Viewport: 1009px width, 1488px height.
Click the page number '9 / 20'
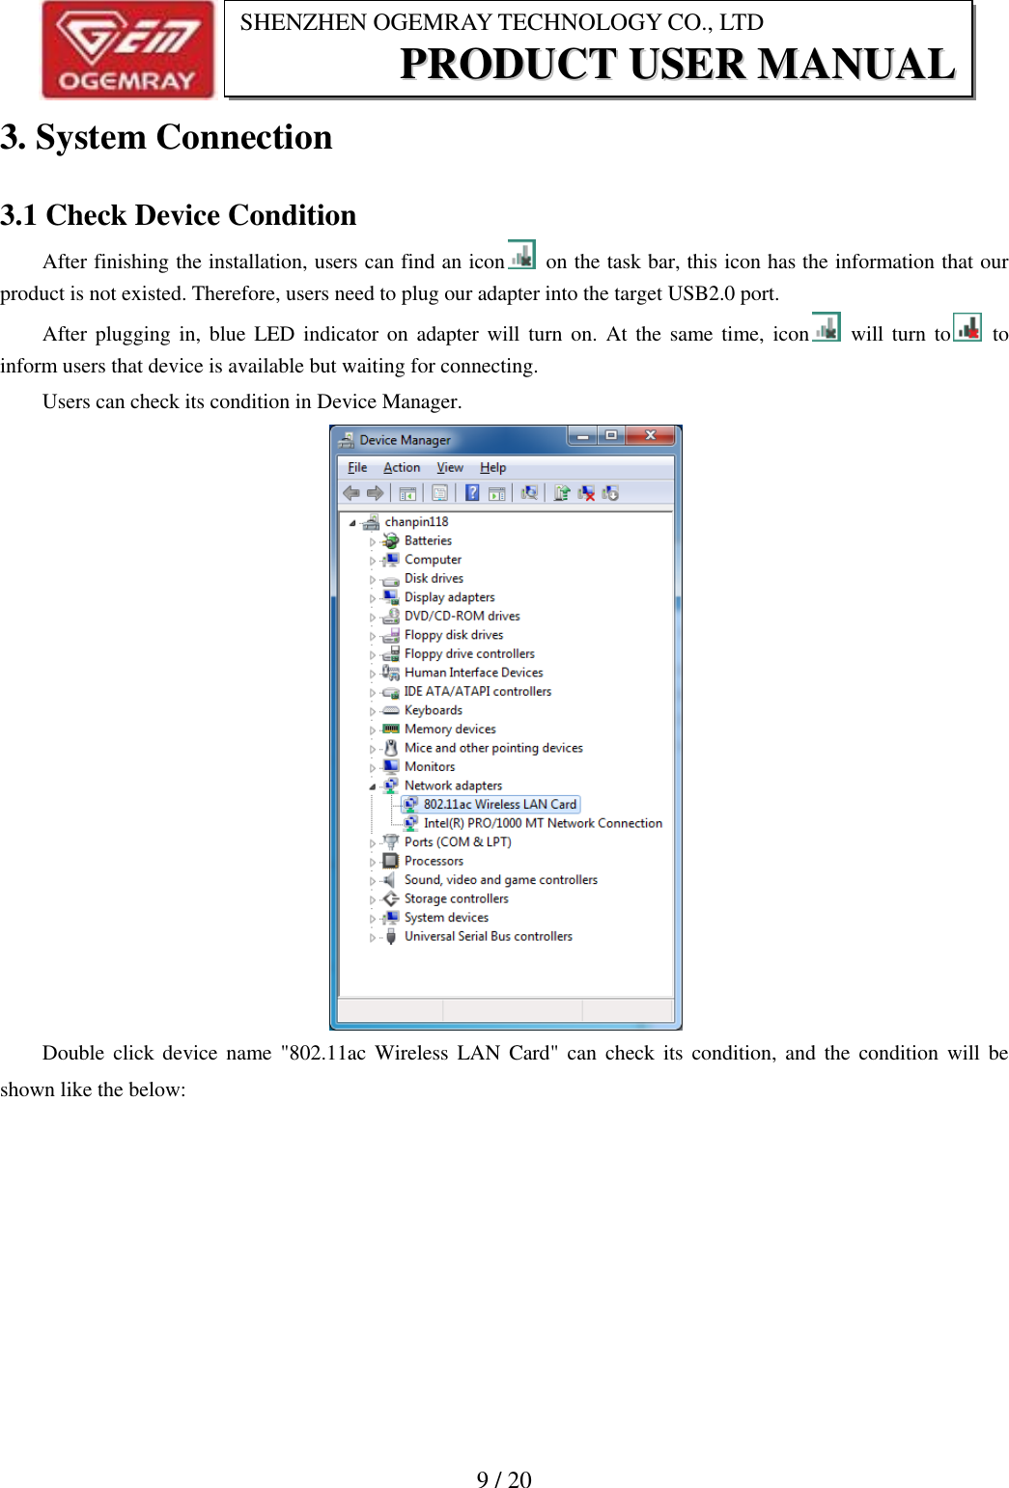click(x=504, y=1479)
